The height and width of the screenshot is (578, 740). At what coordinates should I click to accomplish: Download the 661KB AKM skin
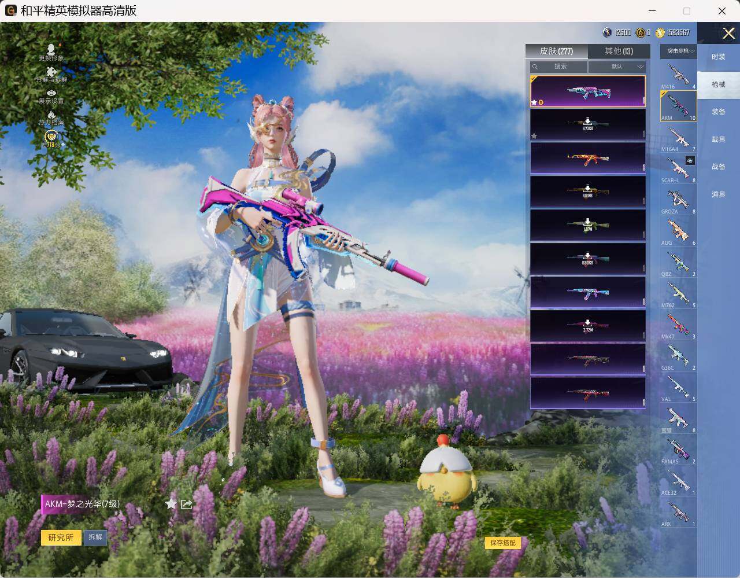pos(588,192)
